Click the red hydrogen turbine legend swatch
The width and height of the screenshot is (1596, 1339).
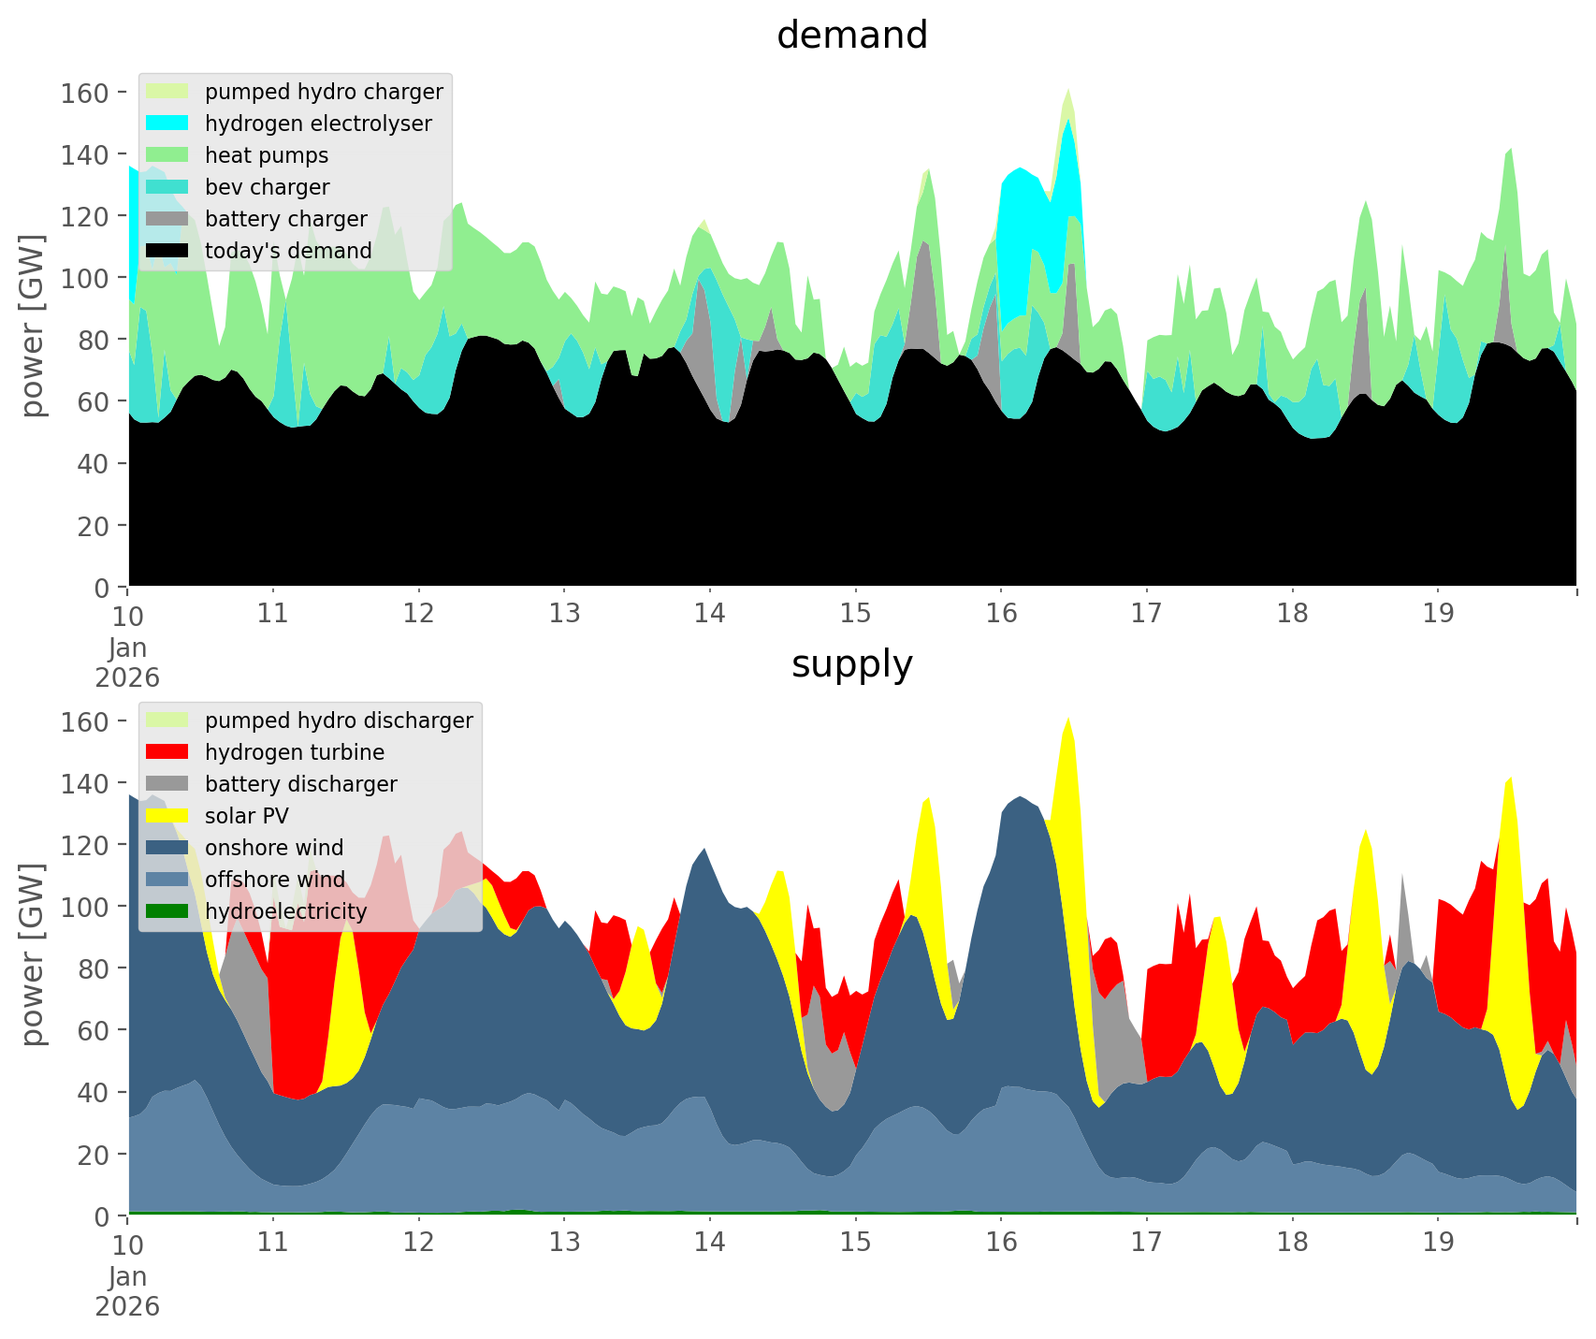(x=167, y=752)
